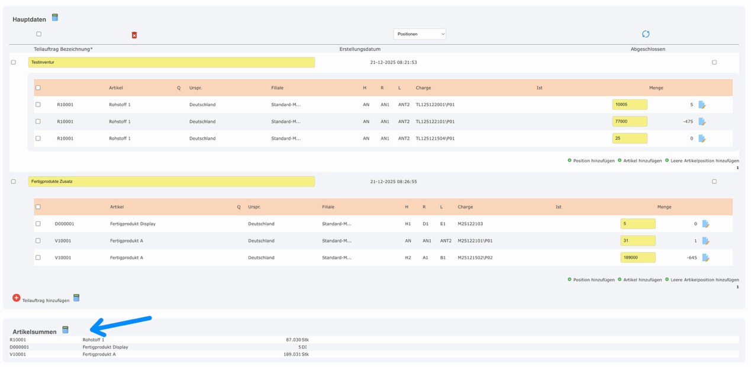Click the red plus Teilauftrag hinzufügen icon
Screen dimensions: 751x367
17,298
